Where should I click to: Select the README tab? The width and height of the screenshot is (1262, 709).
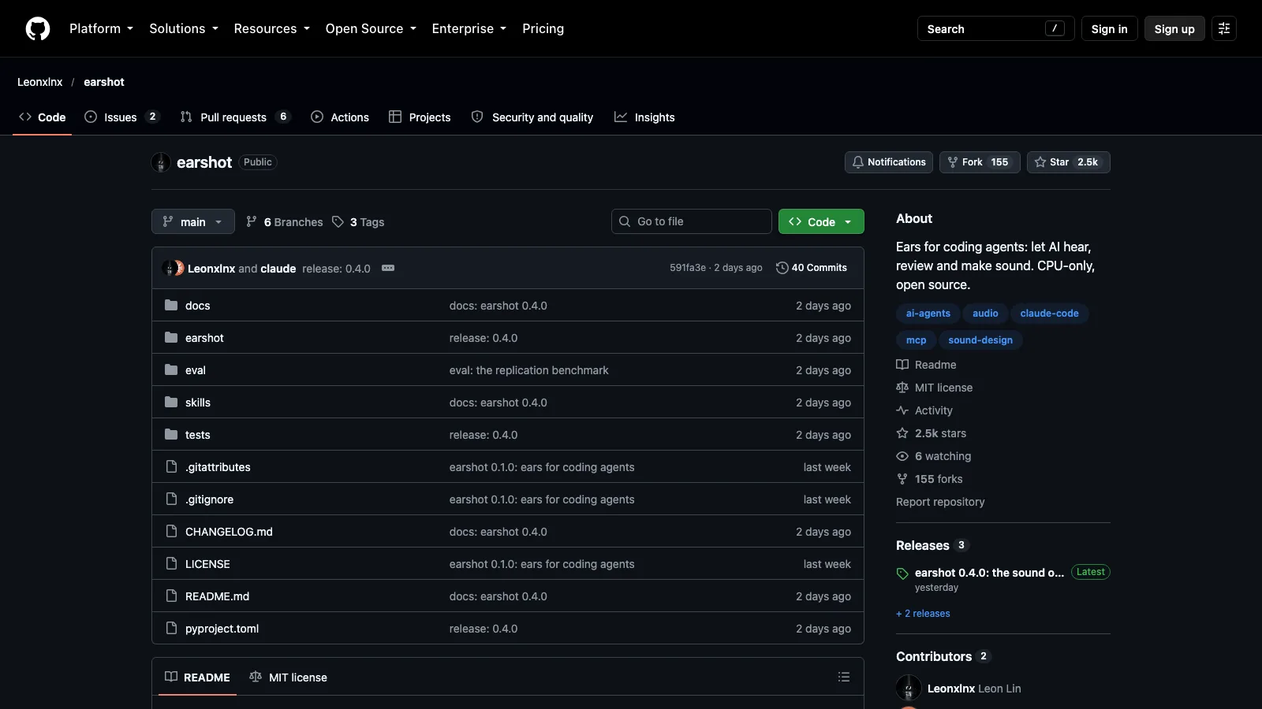coord(197,677)
